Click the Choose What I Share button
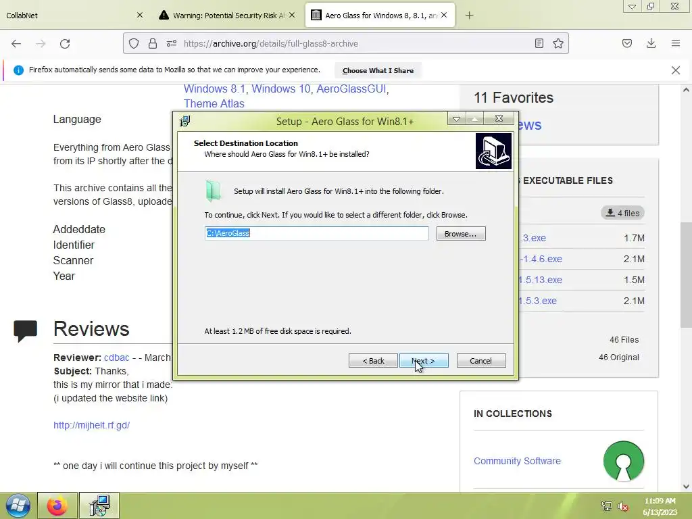 [378, 70]
